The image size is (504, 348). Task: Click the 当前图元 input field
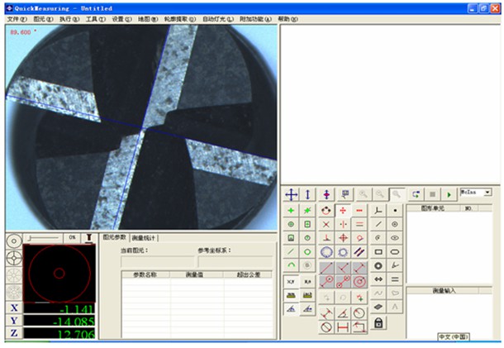(157, 260)
